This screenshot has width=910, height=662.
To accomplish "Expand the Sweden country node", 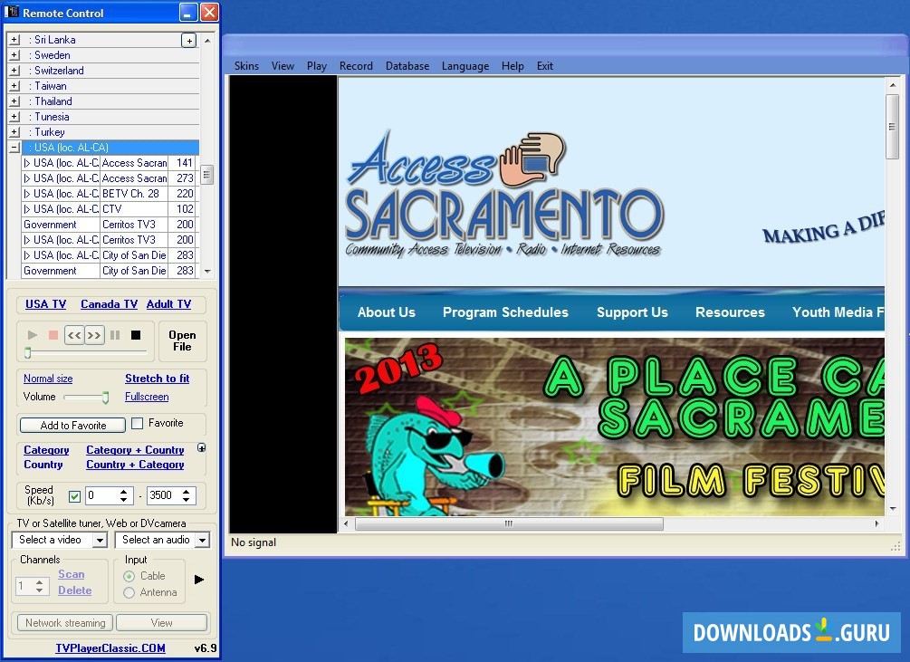I will [14, 55].
